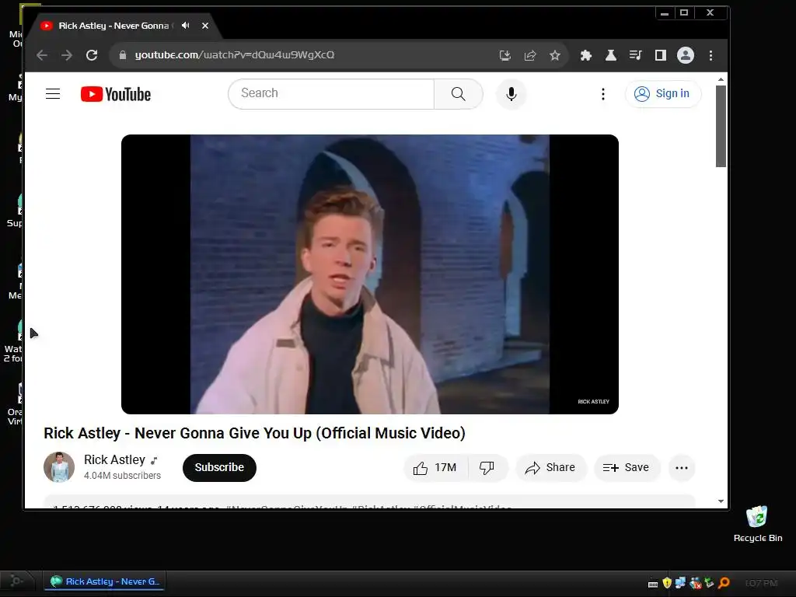The height and width of the screenshot is (597, 796).
Task: Open the media controls toolbar icon
Action: (636, 55)
